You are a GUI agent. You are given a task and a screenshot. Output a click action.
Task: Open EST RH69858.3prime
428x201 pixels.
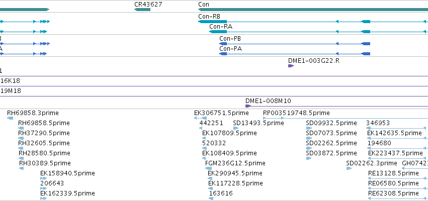10,118
